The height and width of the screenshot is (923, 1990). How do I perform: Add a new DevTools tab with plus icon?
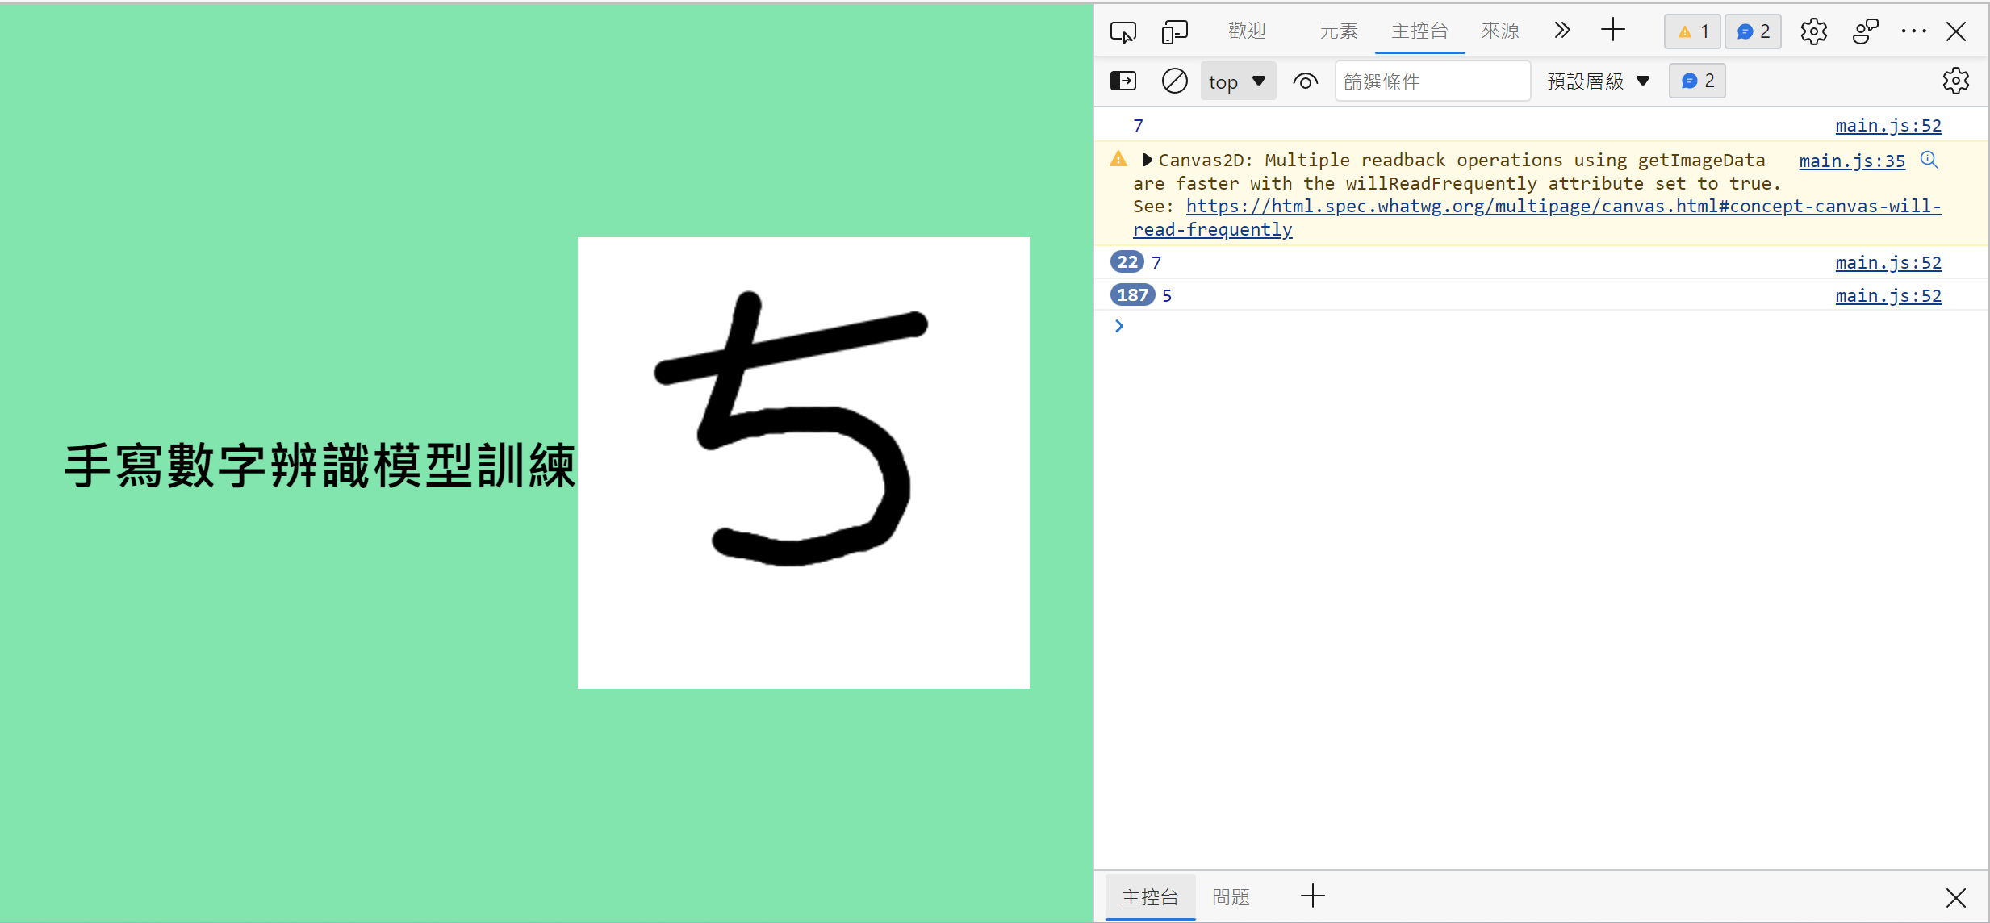(1614, 31)
